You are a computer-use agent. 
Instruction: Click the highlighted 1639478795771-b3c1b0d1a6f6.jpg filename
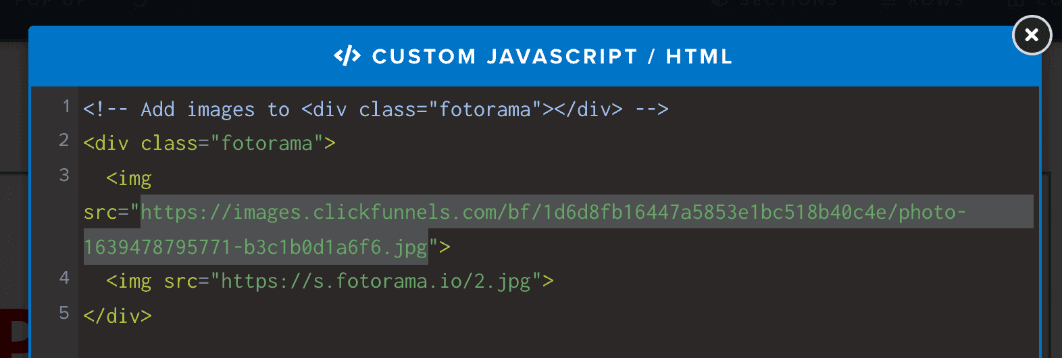coord(255,247)
